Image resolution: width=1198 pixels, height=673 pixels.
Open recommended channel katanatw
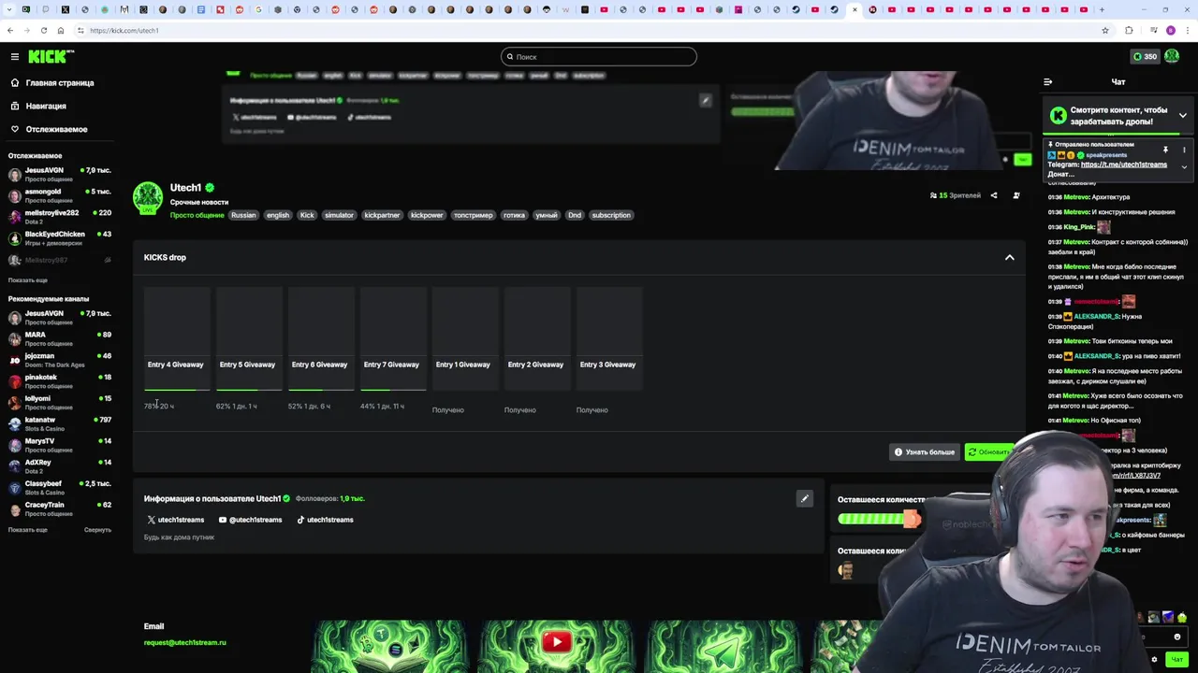point(60,424)
